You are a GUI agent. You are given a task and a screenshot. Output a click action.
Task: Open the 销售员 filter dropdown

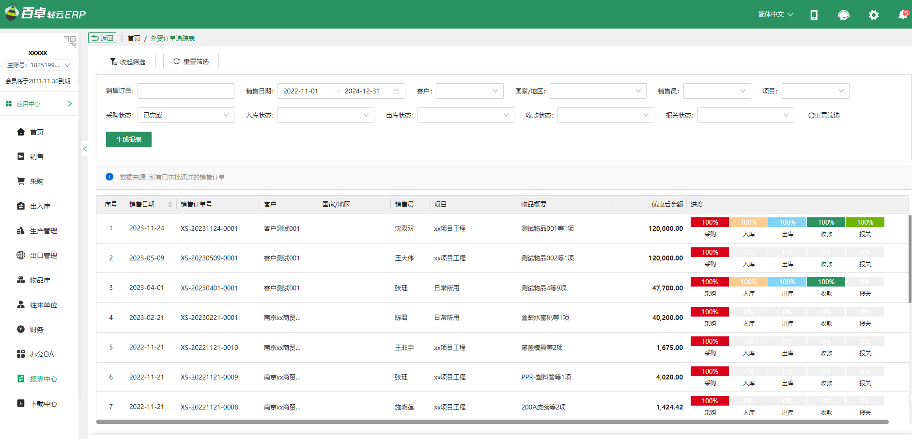717,91
